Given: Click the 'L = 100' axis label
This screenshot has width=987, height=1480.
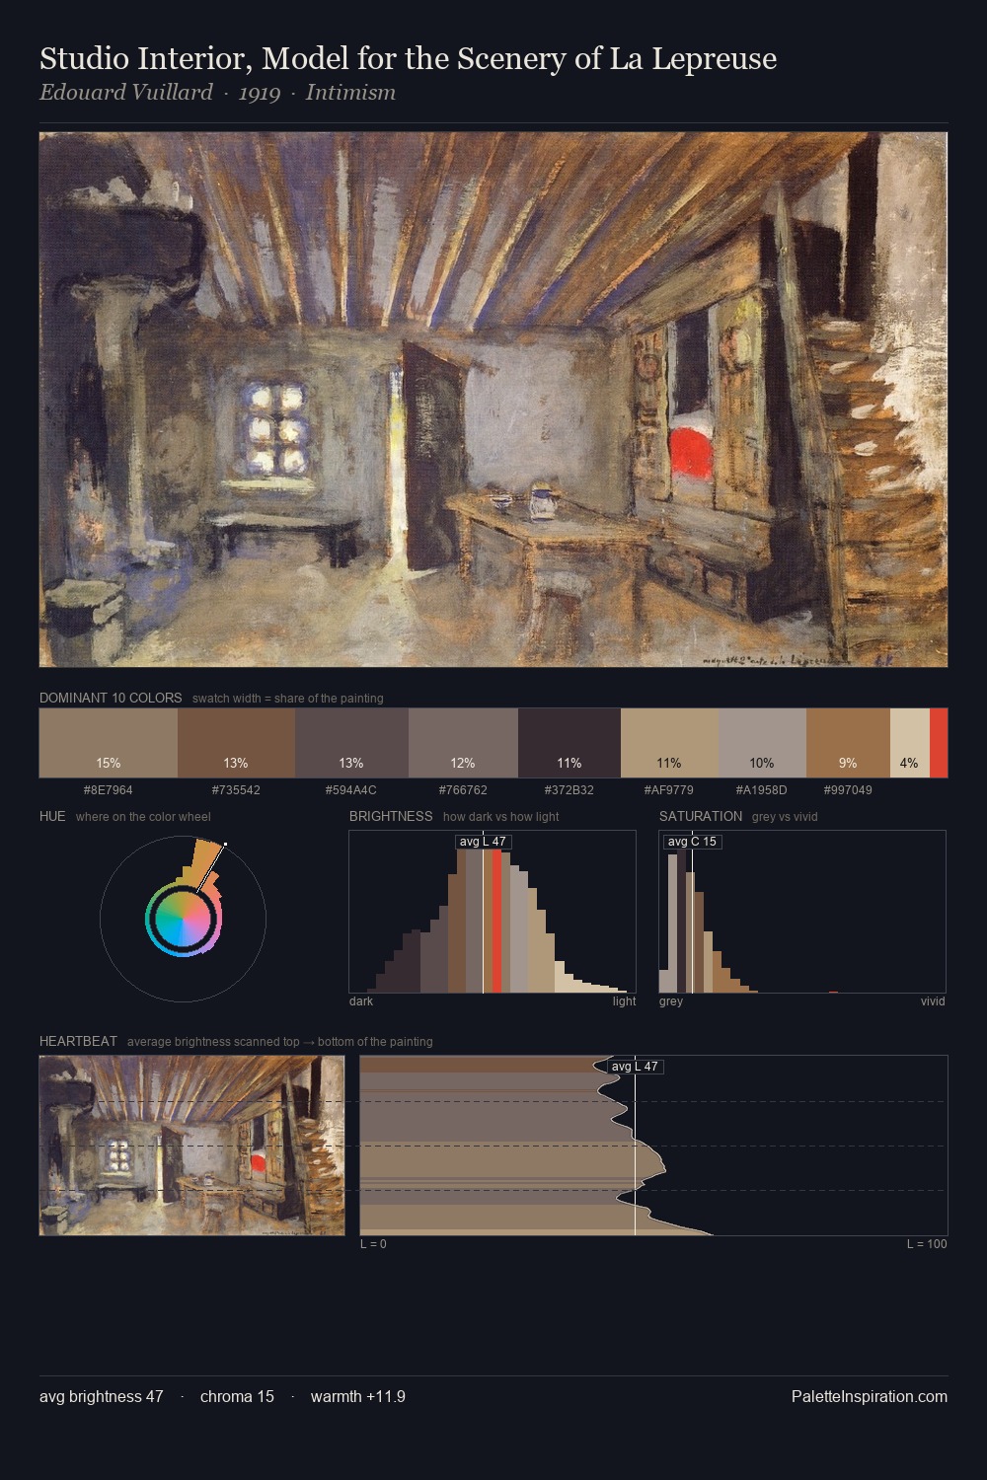Looking at the screenshot, I should coord(927,1243).
